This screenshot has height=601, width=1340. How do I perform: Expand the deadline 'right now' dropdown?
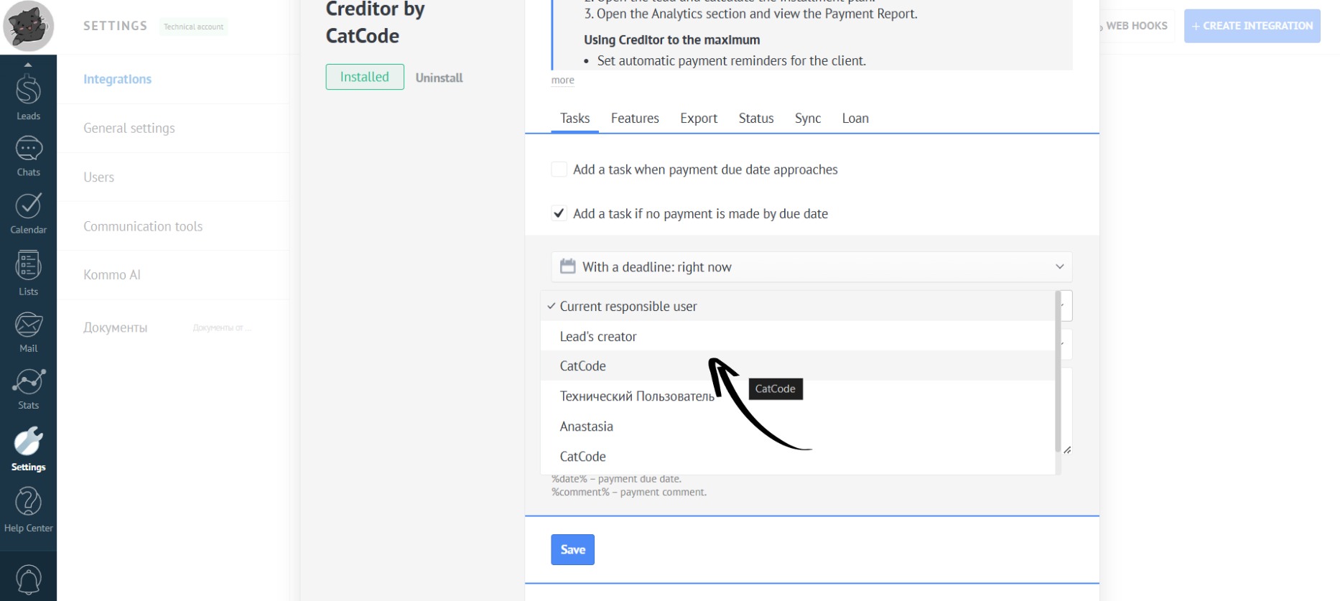pyautogui.click(x=811, y=267)
